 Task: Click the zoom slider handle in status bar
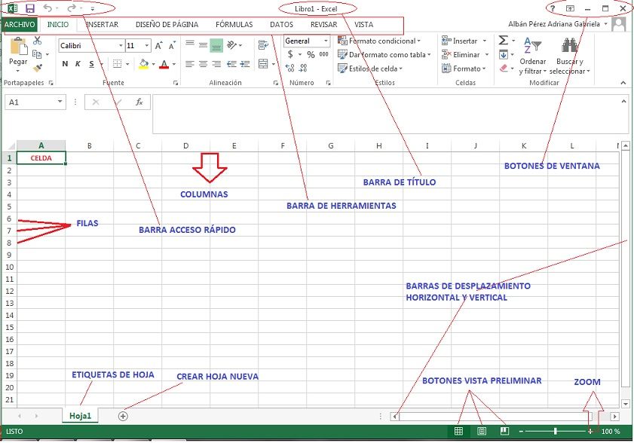click(556, 431)
